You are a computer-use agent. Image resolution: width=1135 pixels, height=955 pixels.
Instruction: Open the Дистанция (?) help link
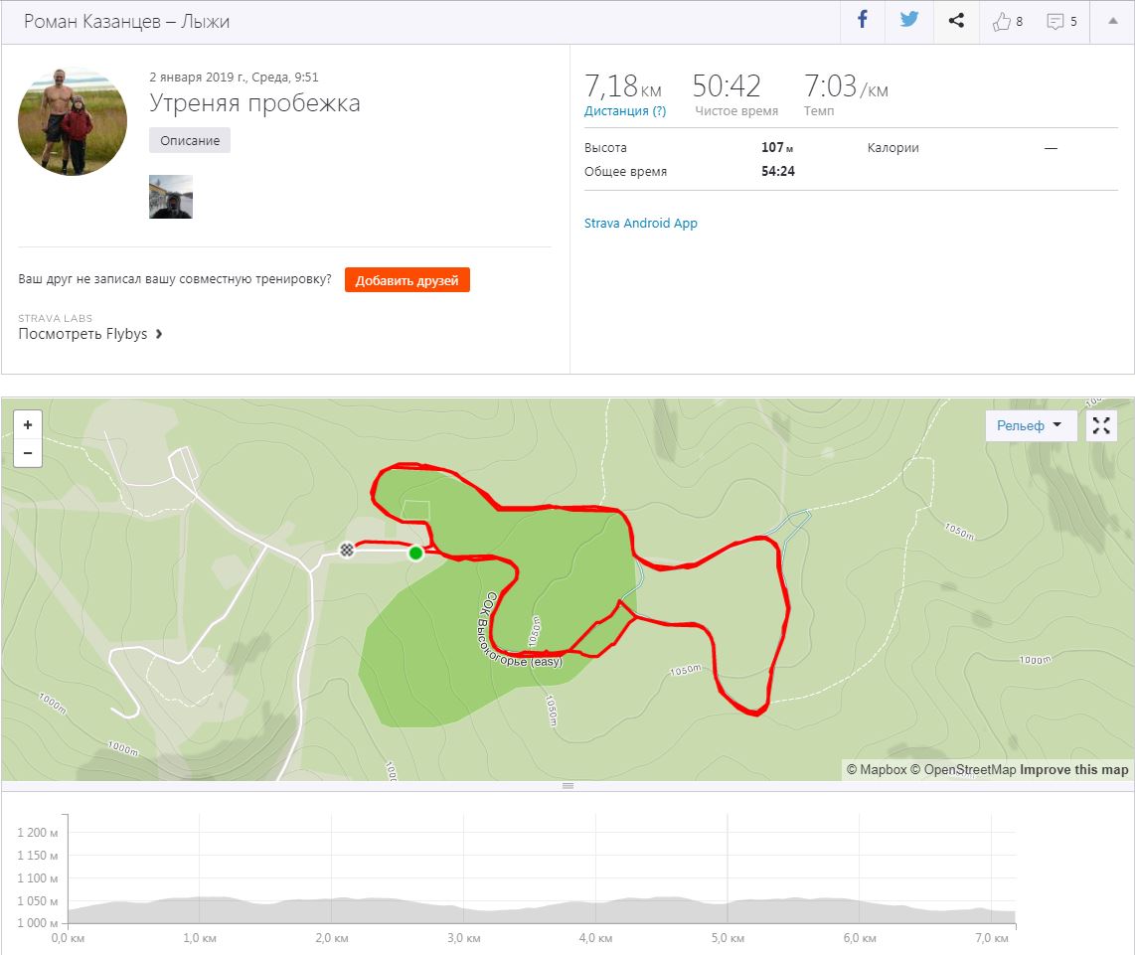[x=625, y=111]
